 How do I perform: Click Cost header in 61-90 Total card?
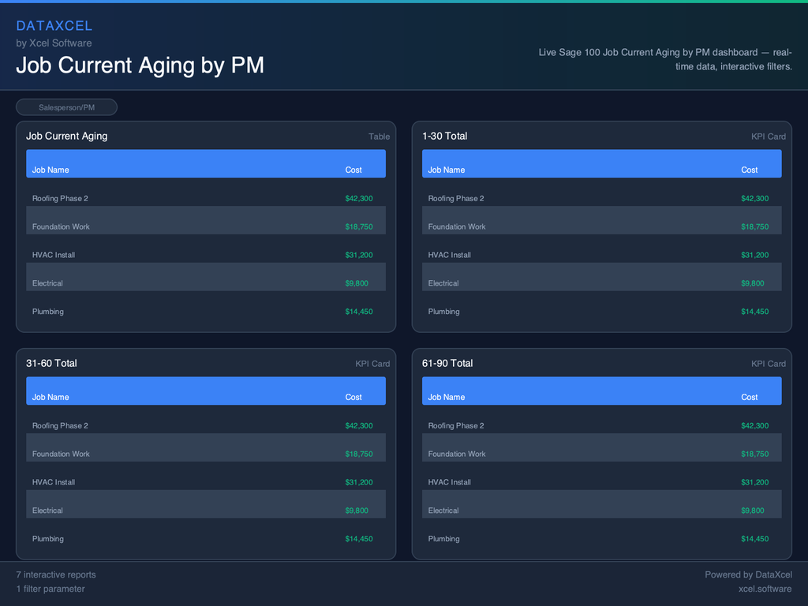tap(749, 397)
